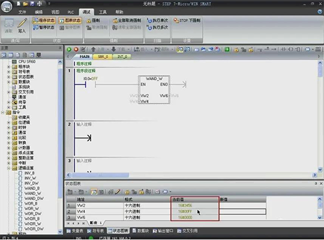Collapse the 逻辑运算 instruction folder
Viewport: 324px width, 240px height.
[8, 168]
